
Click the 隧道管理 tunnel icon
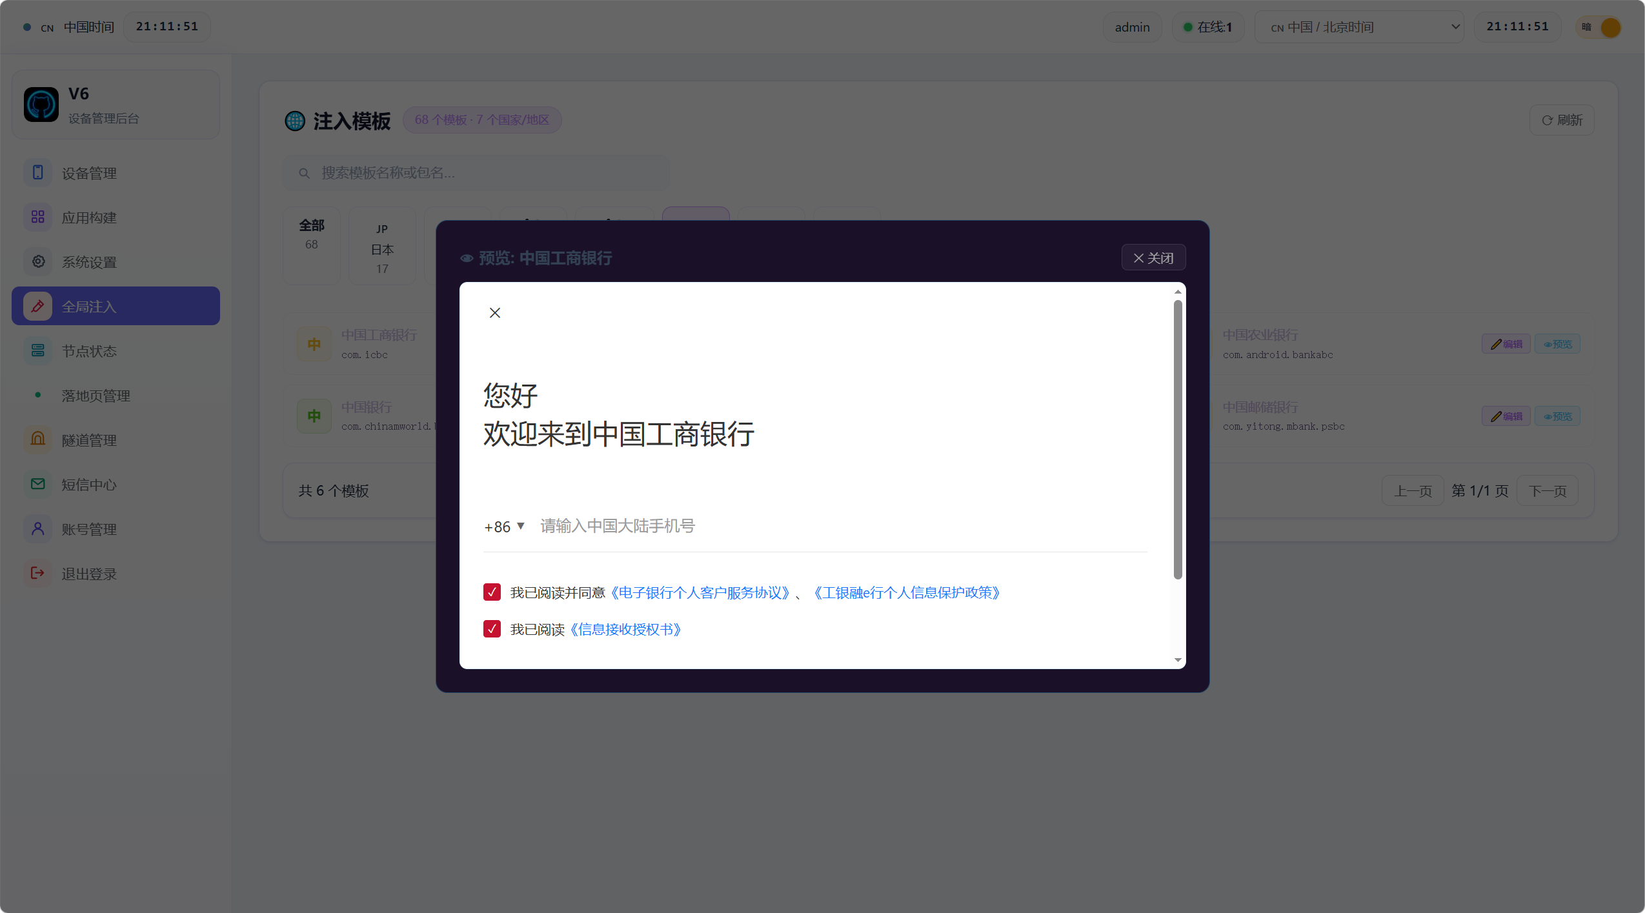(x=38, y=439)
